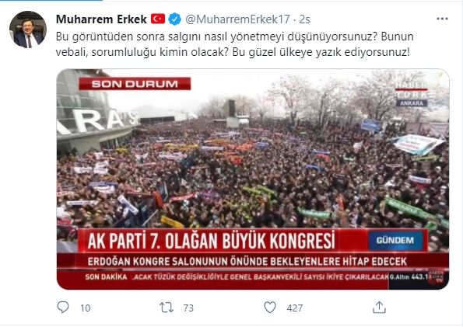Screen dimensions: 463x327
Task: Click the reply count 10
Action: pos(86,308)
